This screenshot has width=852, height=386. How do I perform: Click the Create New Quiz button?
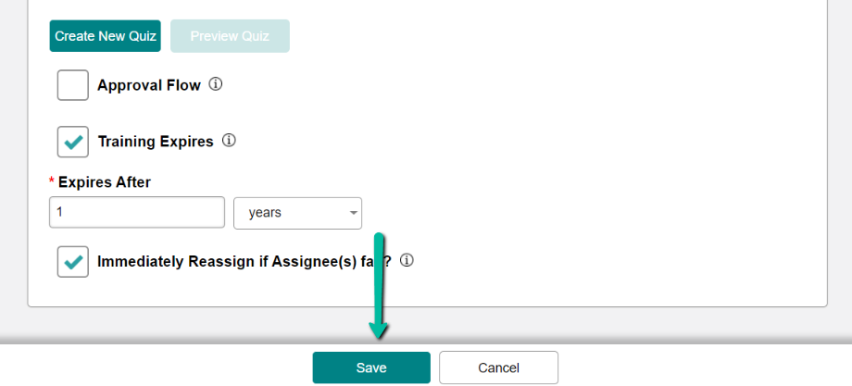pos(105,36)
